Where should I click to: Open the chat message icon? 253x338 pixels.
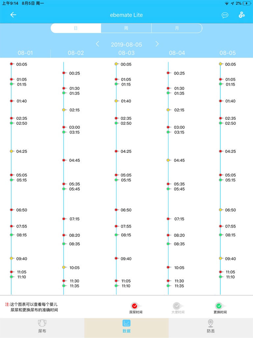225,15
